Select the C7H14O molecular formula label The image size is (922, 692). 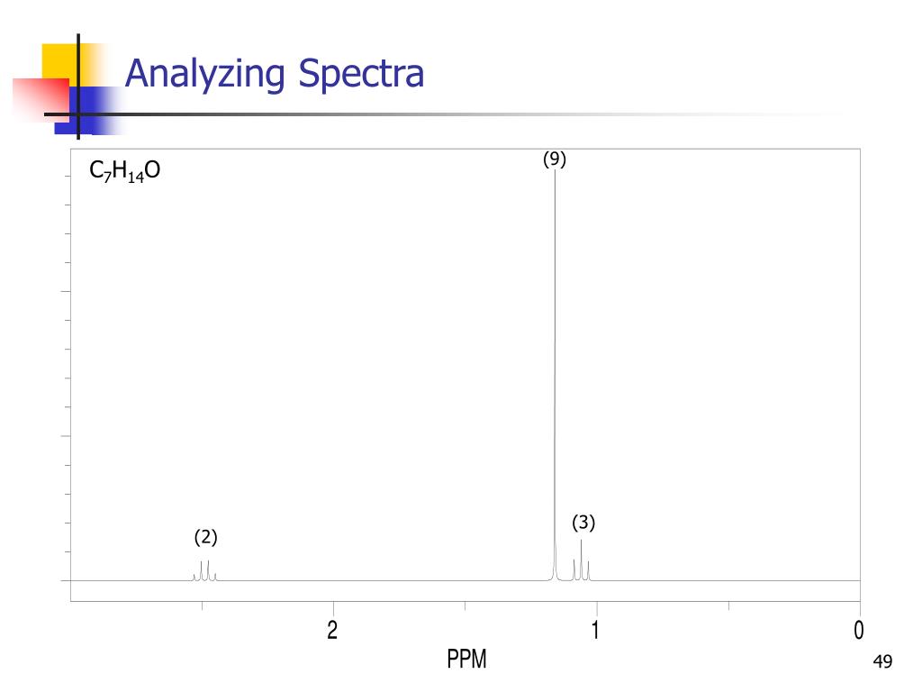pyautogui.click(x=124, y=170)
